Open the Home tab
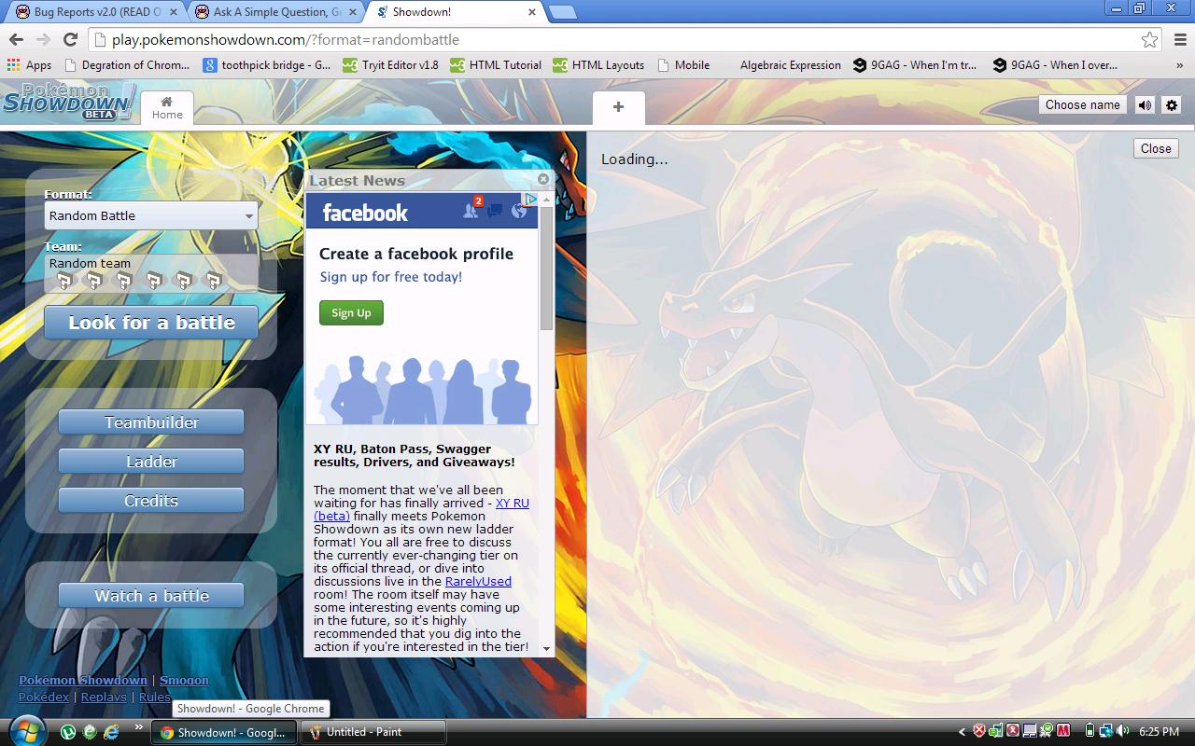 click(167, 107)
